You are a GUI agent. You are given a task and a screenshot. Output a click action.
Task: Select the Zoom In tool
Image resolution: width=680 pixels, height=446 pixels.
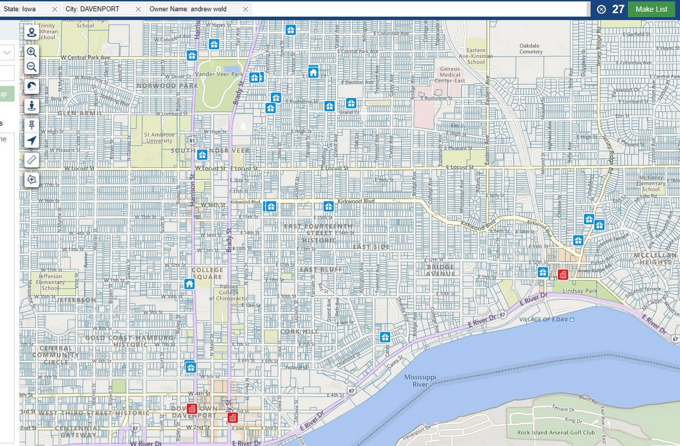pos(31,52)
